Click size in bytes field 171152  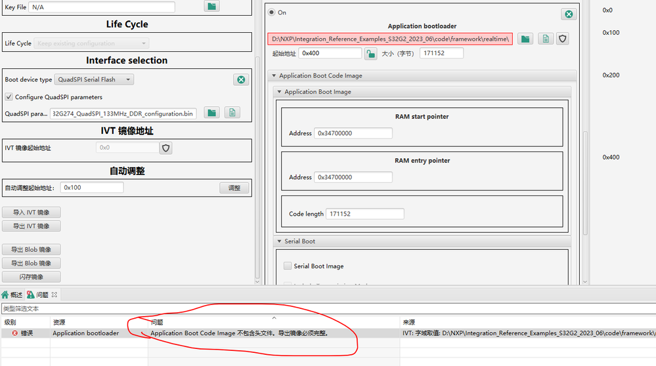pyautogui.click(x=441, y=53)
